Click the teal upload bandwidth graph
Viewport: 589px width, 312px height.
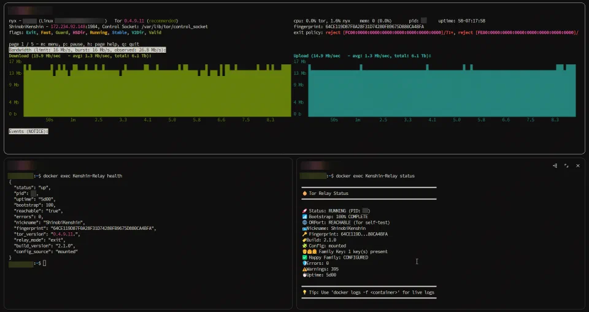click(442, 91)
